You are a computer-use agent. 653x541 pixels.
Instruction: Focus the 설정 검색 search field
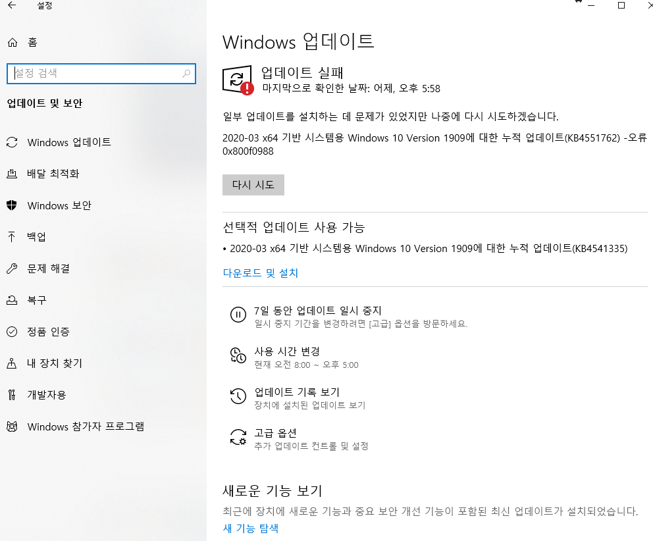click(101, 74)
